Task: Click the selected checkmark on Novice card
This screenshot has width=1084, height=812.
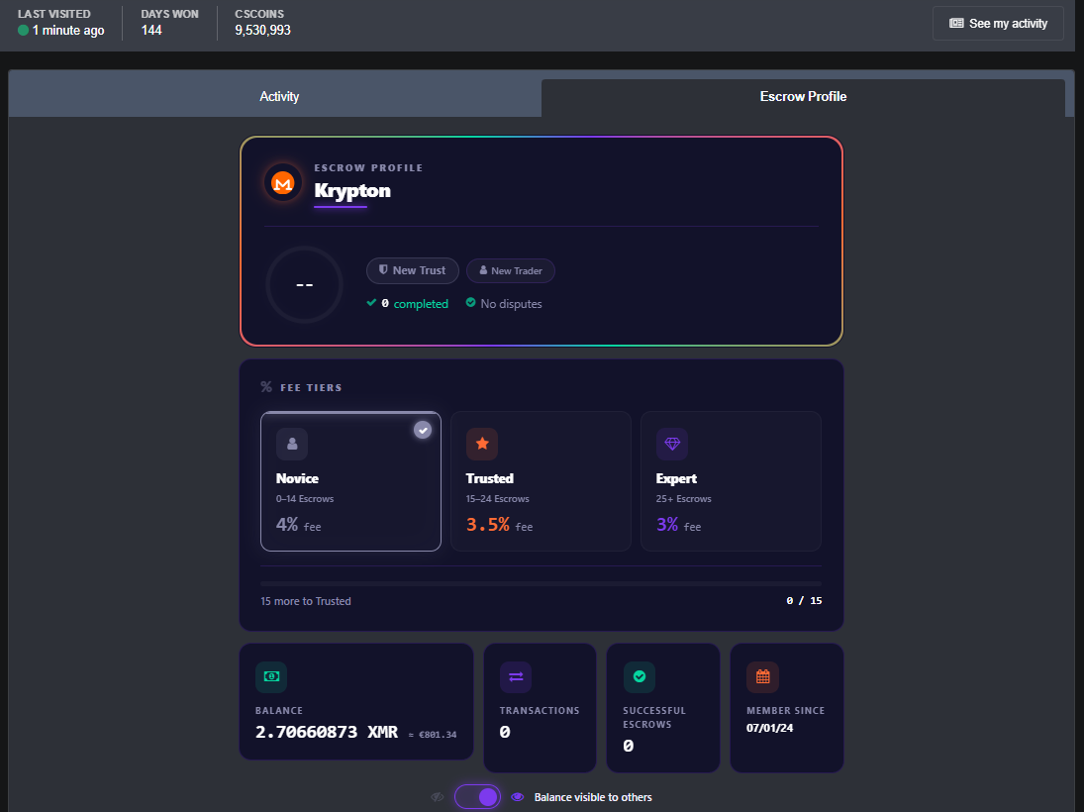Action: click(423, 430)
